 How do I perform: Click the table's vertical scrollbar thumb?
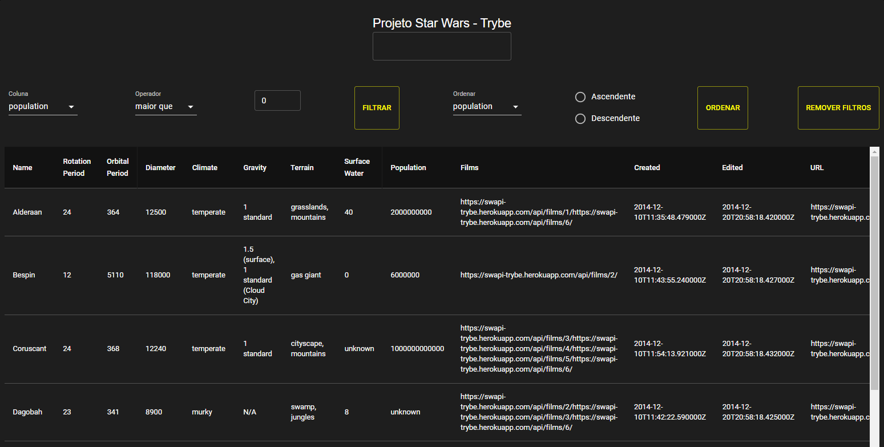click(x=874, y=273)
